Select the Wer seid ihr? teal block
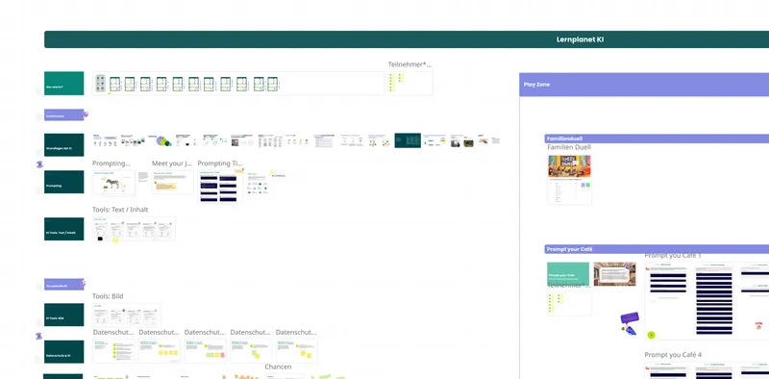This screenshot has height=379, width=769. (x=63, y=84)
